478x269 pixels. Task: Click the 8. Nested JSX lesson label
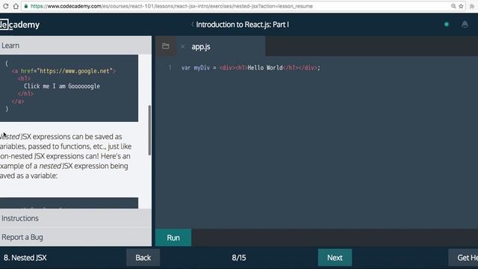click(25, 258)
